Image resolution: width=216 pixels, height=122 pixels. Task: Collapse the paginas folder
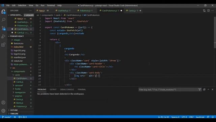point(19,96)
